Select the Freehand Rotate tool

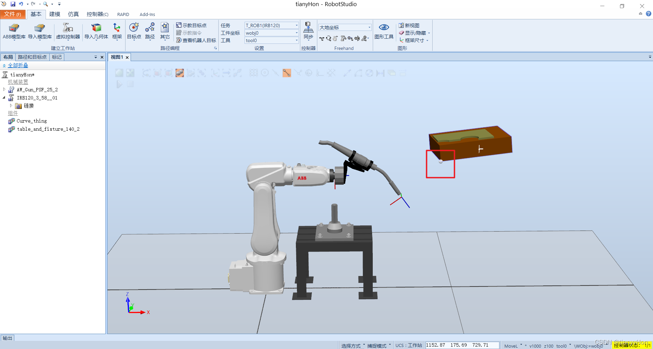point(329,39)
